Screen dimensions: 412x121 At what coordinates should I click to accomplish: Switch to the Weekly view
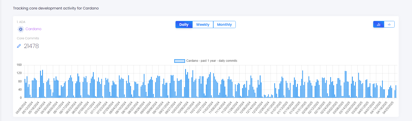coord(203,25)
